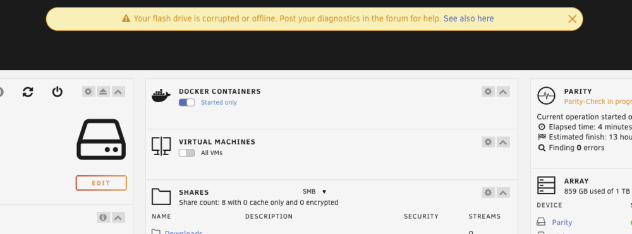This screenshot has width=632, height=234.
Task: Toggle the Docker 'Started only' switch
Action: coord(186,103)
